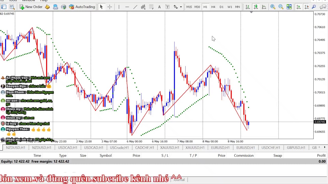Sort trades by S / L column
This screenshot has height=184, width=328.
[165, 155]
